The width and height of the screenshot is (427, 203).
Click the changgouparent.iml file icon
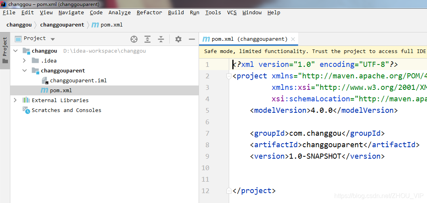tap(45, 81)
